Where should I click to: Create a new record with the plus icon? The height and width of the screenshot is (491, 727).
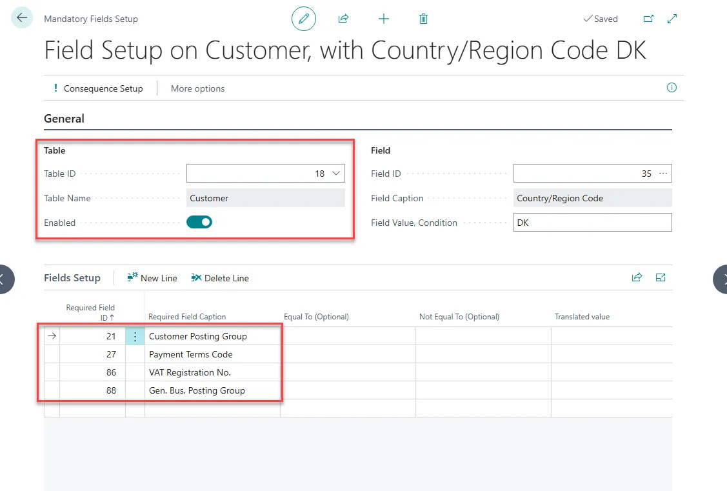384,19
